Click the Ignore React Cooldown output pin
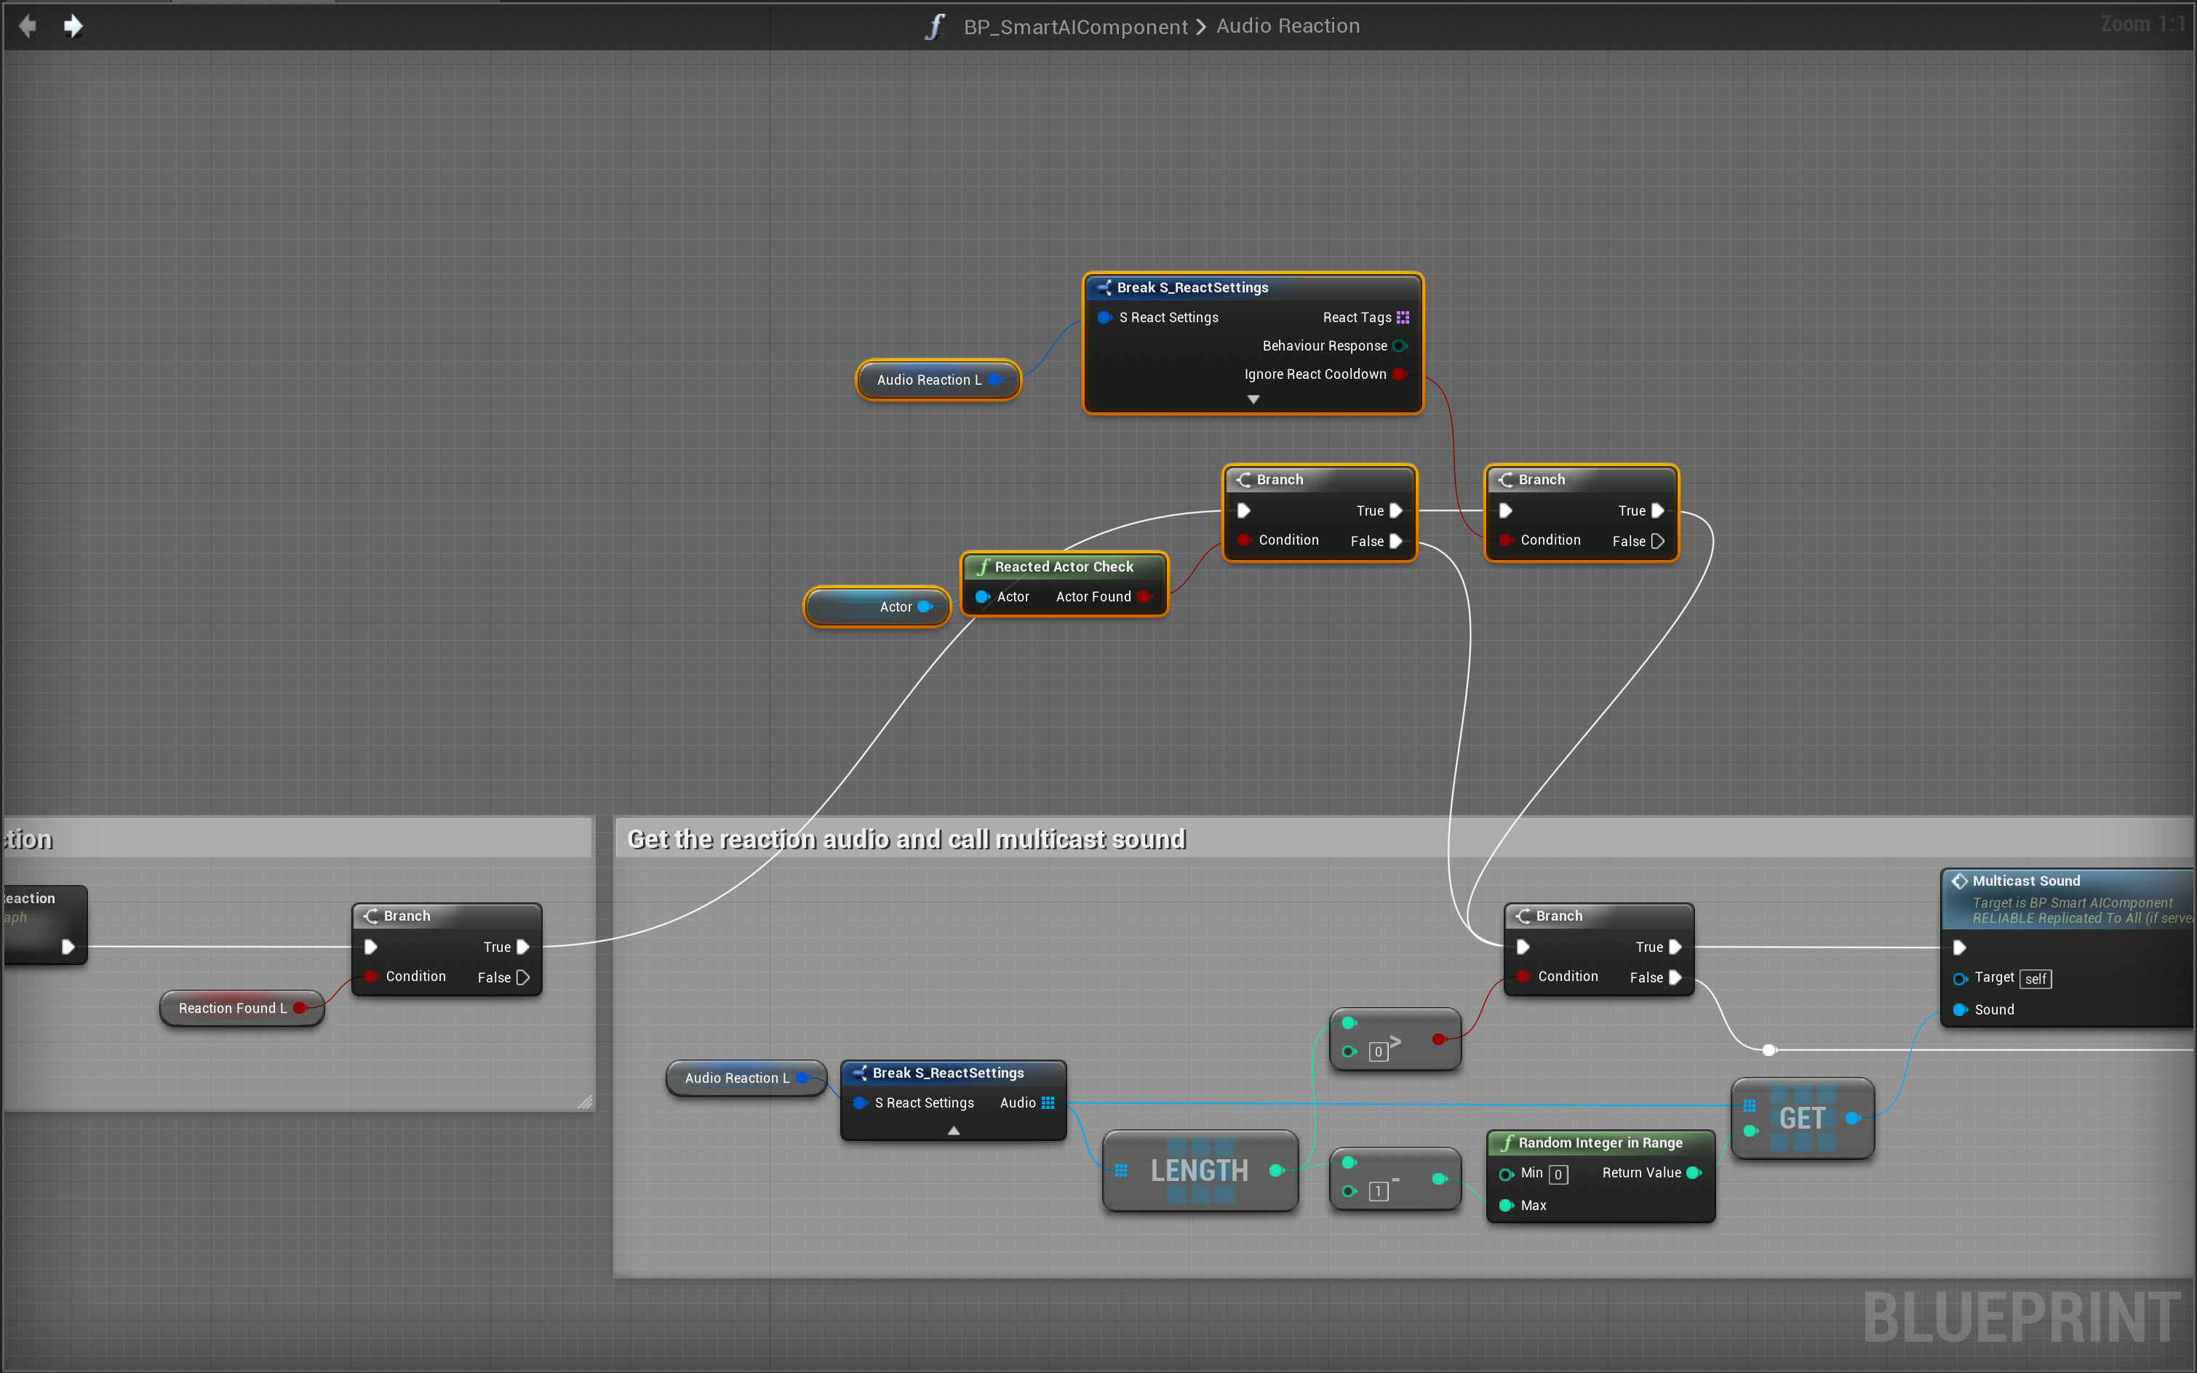 1400,374
